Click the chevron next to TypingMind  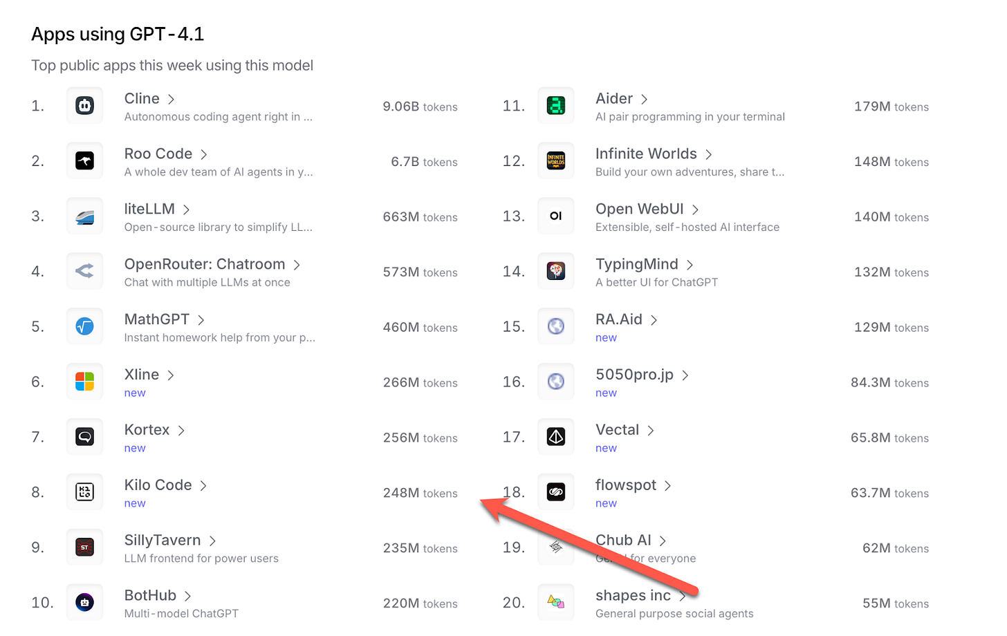(x=690, y=265)
